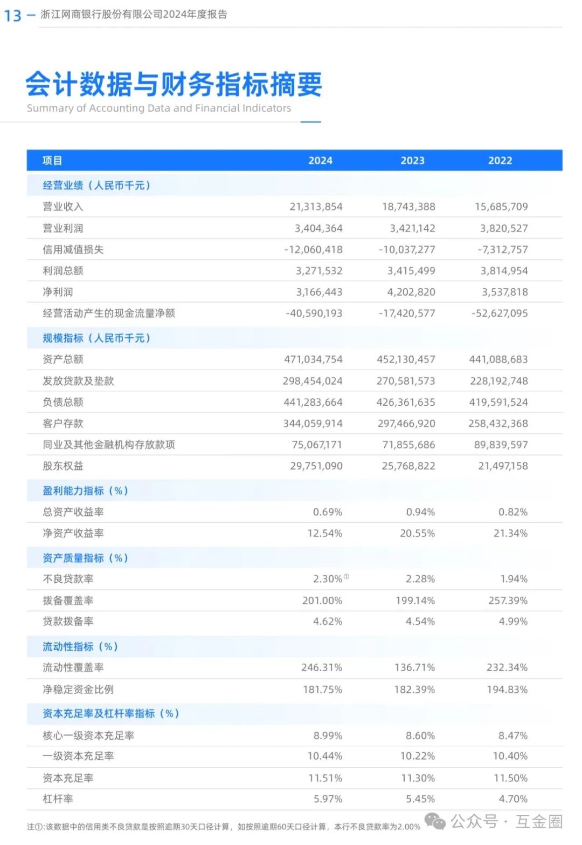Select net profit value 3,166,443
This screenshot has width=582, height=845.
(319, 292)
